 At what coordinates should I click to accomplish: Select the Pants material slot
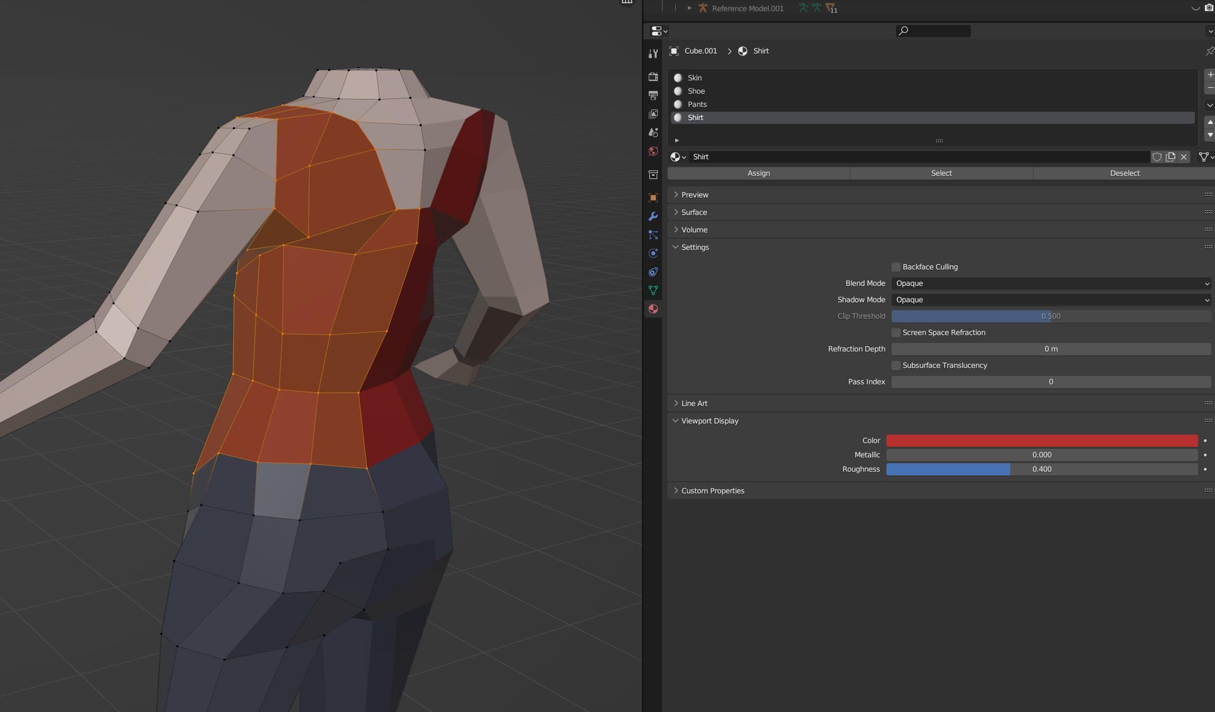[932, 104]
